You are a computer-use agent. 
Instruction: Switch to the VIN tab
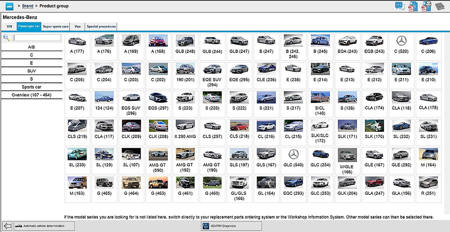pyautogui.click(x=9, y=26)
